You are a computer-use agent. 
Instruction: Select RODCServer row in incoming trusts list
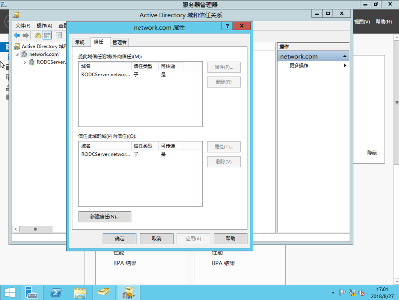click(x=140, y=154)
